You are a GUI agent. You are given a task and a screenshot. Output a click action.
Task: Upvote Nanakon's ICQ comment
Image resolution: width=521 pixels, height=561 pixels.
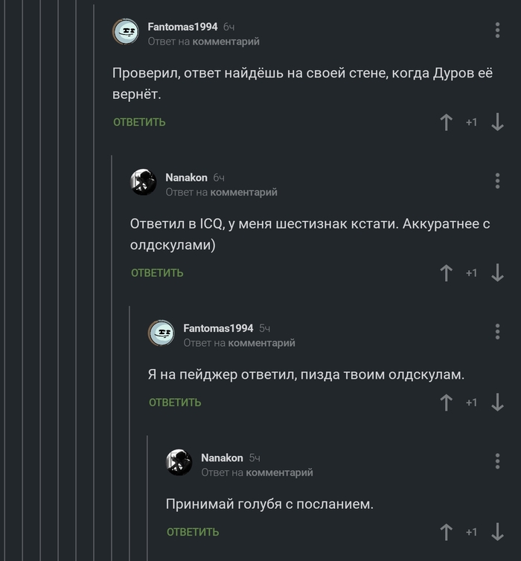pos(447,273)
